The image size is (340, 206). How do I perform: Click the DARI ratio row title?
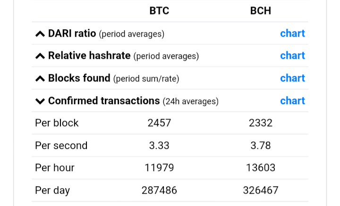(72, 33)
